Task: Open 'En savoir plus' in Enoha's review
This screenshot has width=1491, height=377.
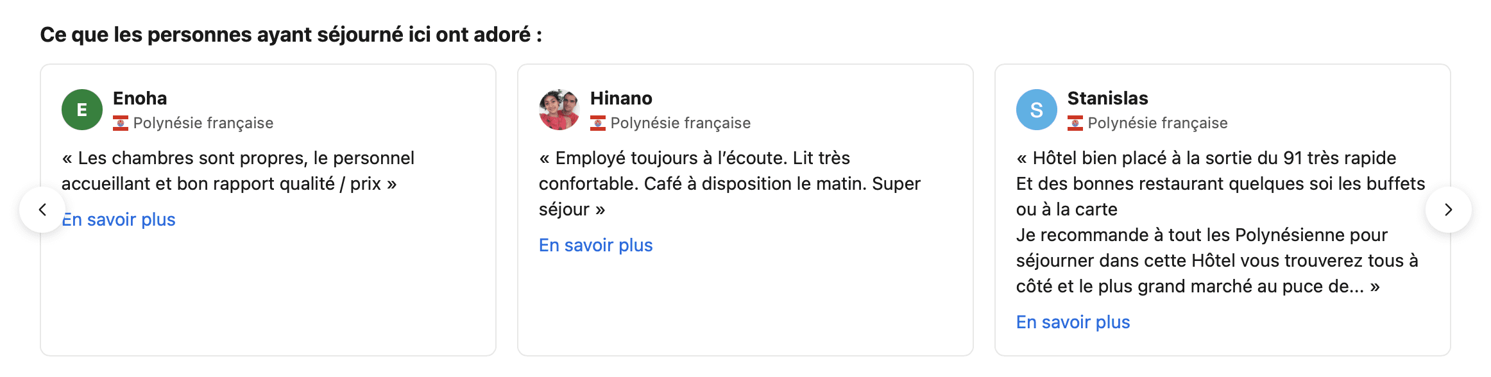Action: tap(119, 219)
